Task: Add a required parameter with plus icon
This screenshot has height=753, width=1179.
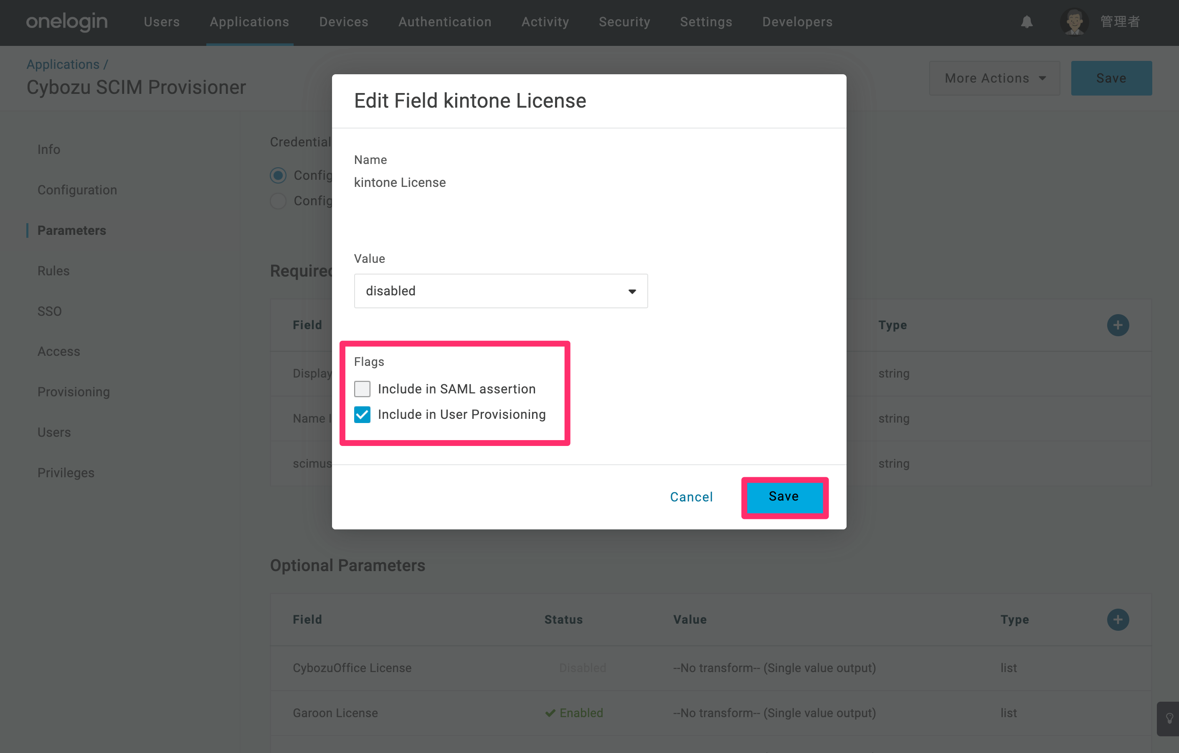Action: tap(1118, 325)
